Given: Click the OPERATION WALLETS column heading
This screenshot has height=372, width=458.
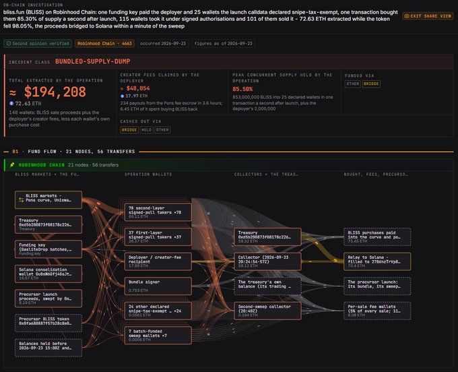Looking at the screenshot, I should point(148,174).
